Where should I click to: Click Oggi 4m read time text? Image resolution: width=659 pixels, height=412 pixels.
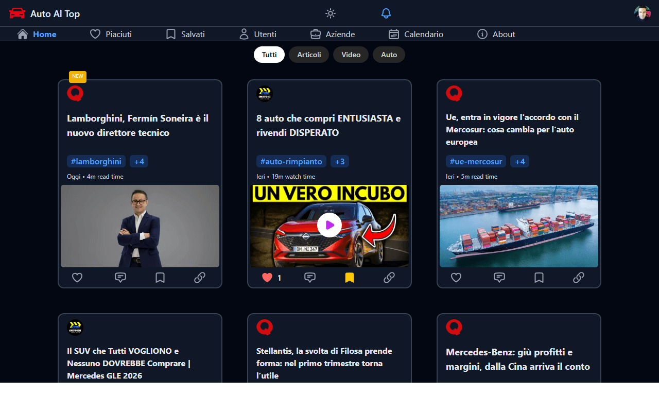pos(95,177)
